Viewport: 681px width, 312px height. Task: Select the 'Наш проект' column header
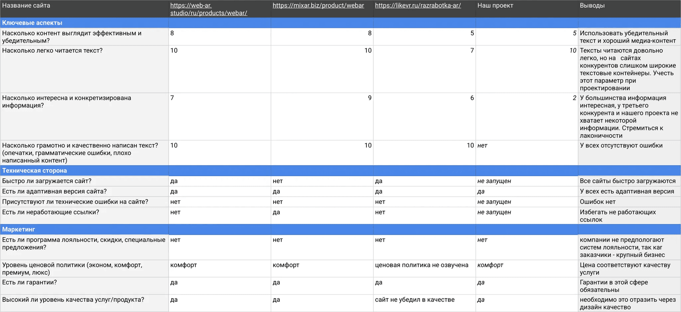[495, 6]
